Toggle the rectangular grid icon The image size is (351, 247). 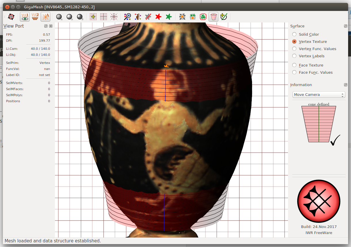click(104, 17)
